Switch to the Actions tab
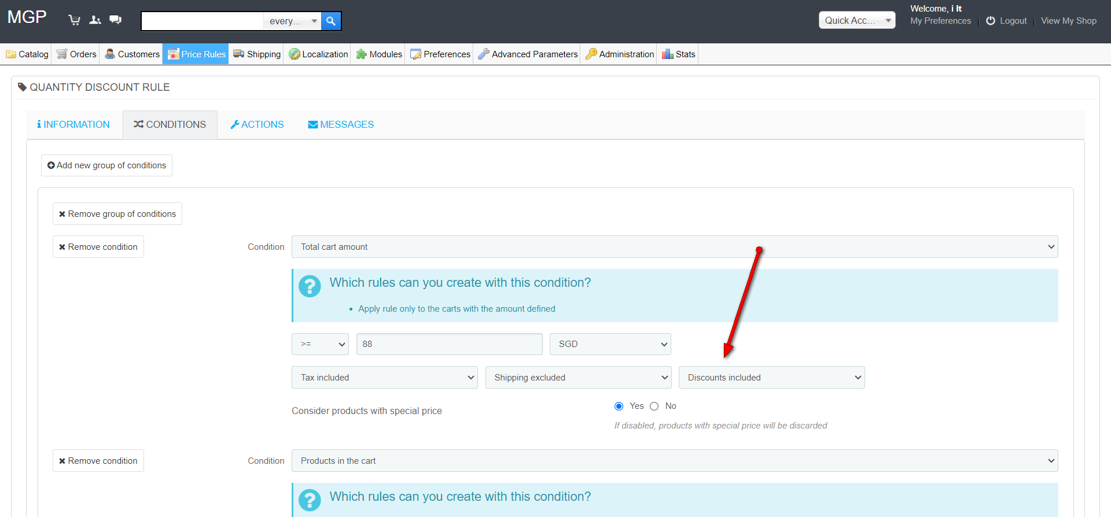 click(x=257, y=125)
